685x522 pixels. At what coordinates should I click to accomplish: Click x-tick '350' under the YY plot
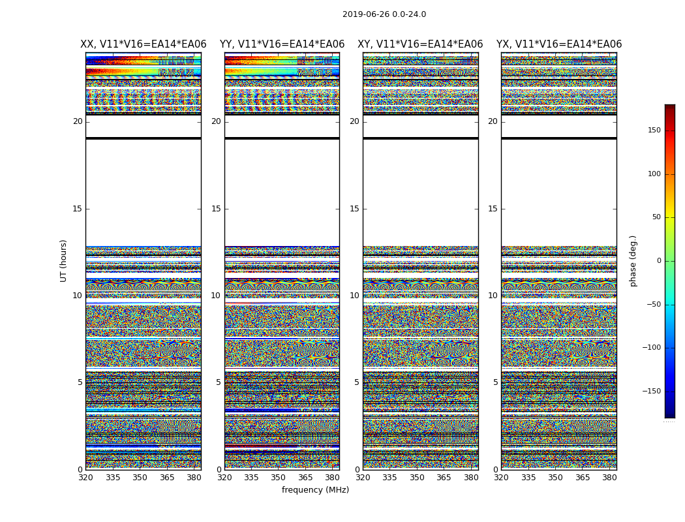279,478
